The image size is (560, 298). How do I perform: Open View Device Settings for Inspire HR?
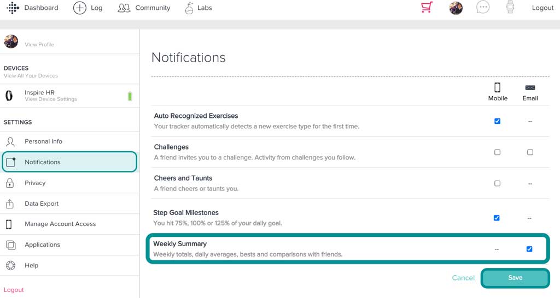pyautogui.click(x=51, y=99)
